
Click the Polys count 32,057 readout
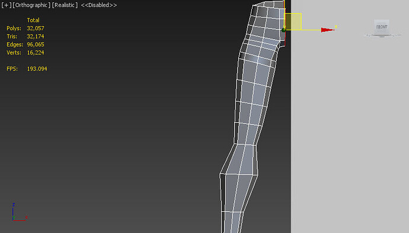[x=36, y=28]
